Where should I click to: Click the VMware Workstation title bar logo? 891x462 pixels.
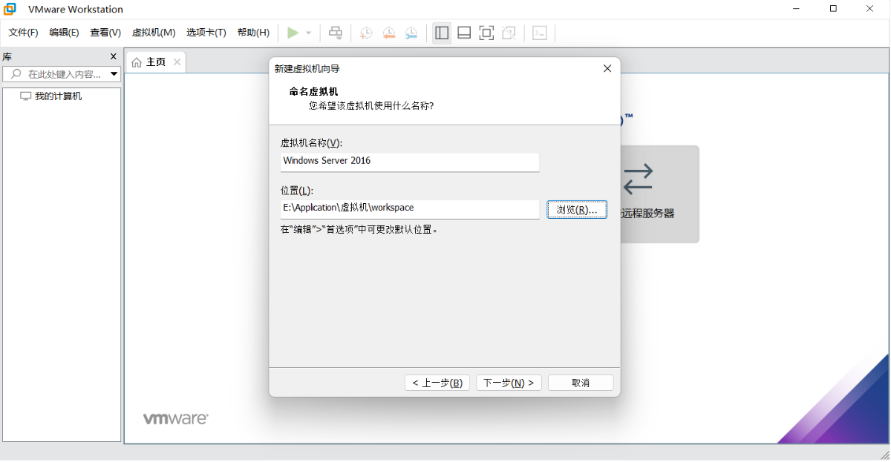tap(10, 9)
